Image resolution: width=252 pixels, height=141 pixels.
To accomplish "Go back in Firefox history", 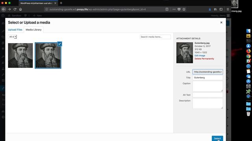I will (4, 9).
